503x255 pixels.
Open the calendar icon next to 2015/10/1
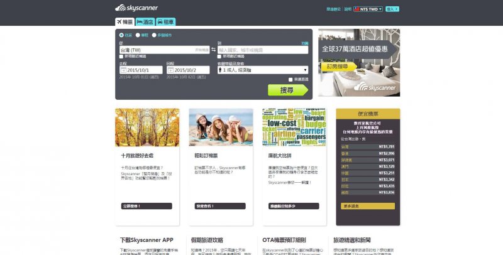click(123, 70)
